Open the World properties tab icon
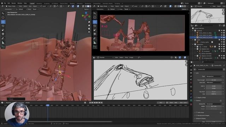The height and width of the screenshot is (127, 226). point(191,83)
